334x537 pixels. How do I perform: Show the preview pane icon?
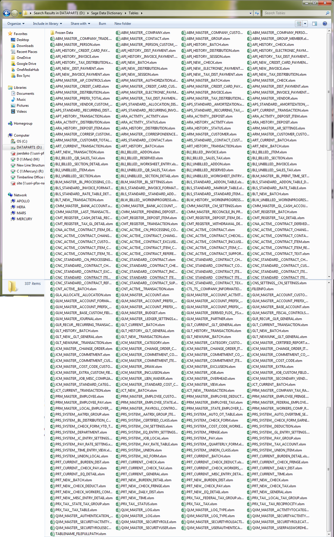[x=315, y=23]
